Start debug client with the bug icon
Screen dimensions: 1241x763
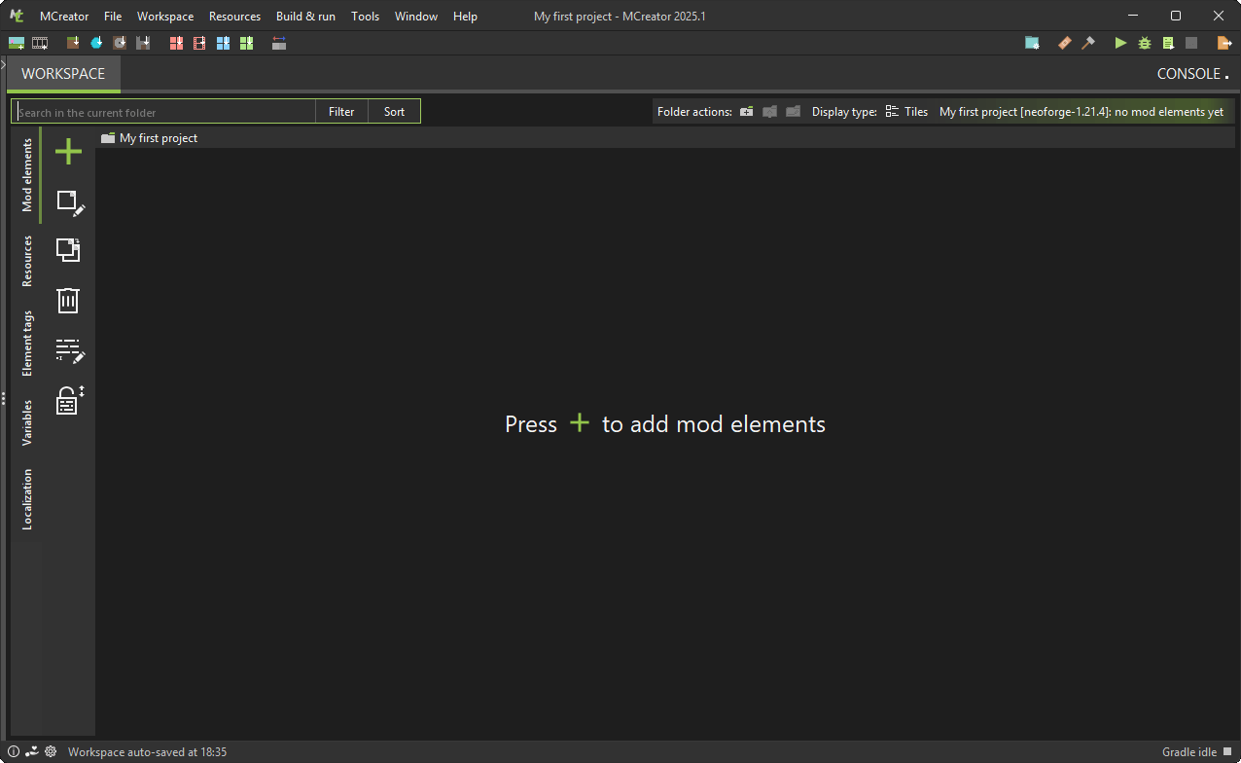click(x=1145, y=43)
